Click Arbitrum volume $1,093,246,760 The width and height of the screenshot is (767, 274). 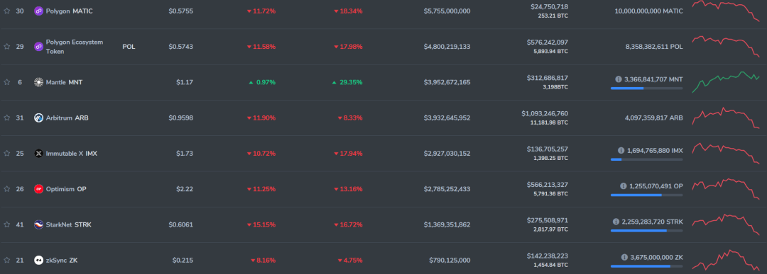pyautogui.click(x=545, y=113)
